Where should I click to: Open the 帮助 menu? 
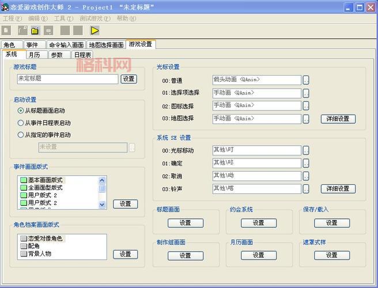(126, 18)
